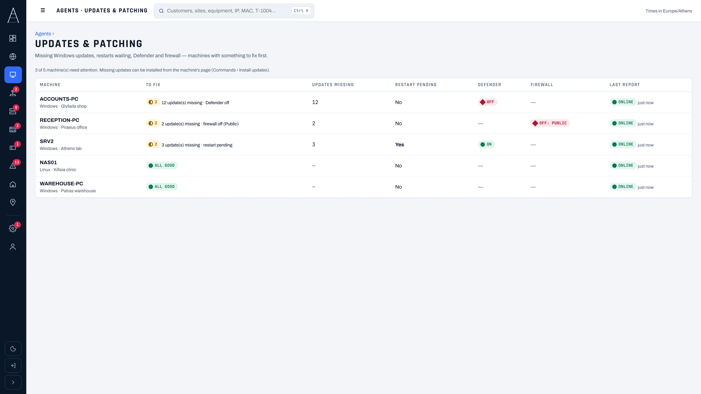Open the code window icon in sidebar
Screen dimensions: 701x394
coord(13,130)
